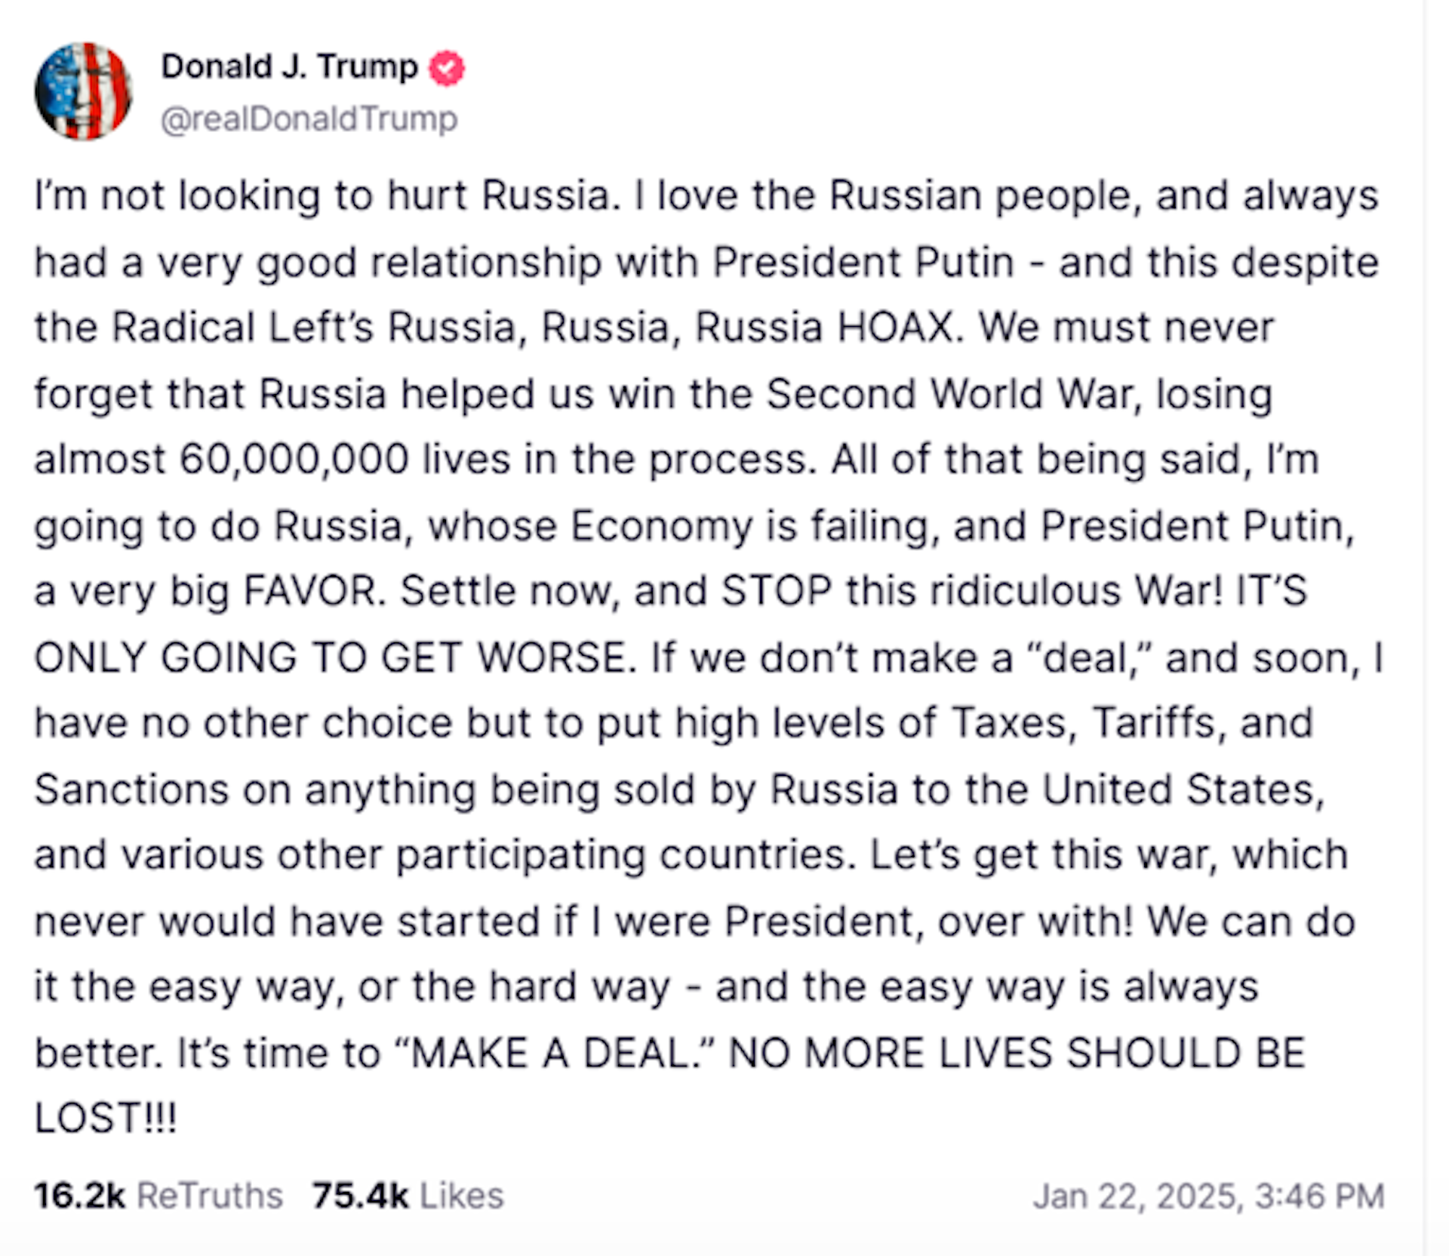This screenshot has height=1256, width=1449.
Task: Click the word Tariffs in the post
Action: click(x=1155, y=723)
